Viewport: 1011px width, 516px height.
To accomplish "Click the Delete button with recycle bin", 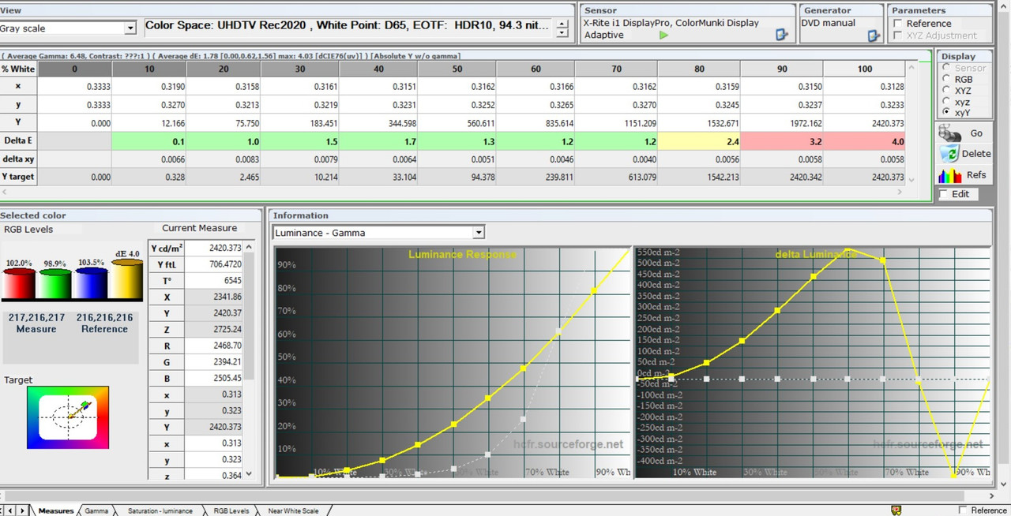I will tap(964, 154).
